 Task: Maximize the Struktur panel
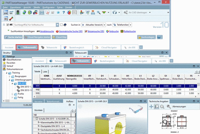coord(67,52)
